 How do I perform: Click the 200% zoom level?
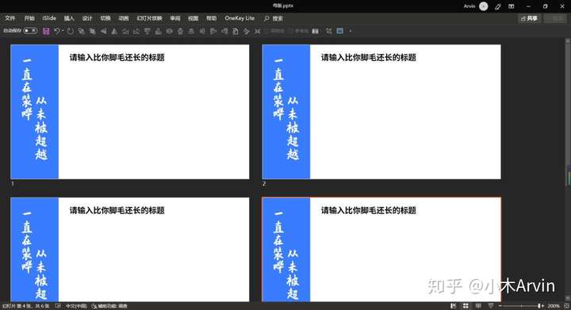tap(554, 306)
